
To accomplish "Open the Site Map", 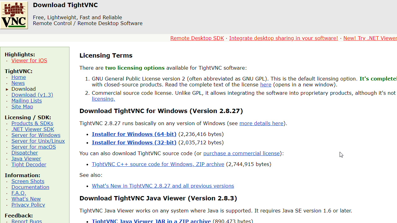I will click(x=22, y=107).
